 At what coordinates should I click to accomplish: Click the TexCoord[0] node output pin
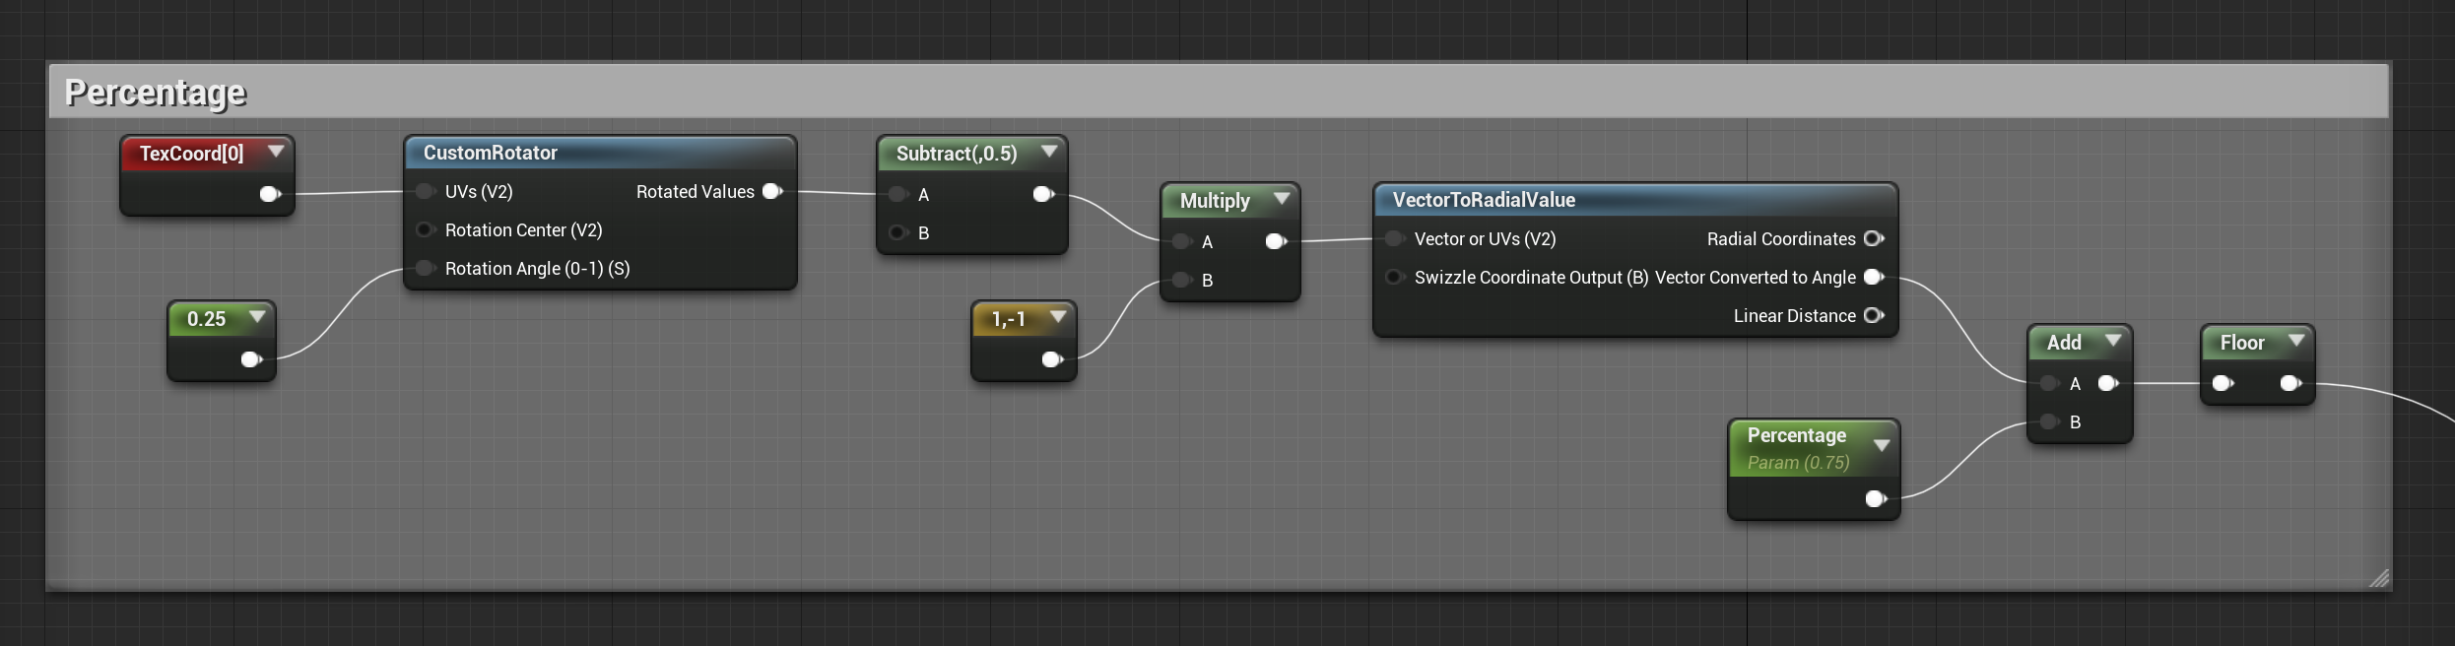point(269,194)
